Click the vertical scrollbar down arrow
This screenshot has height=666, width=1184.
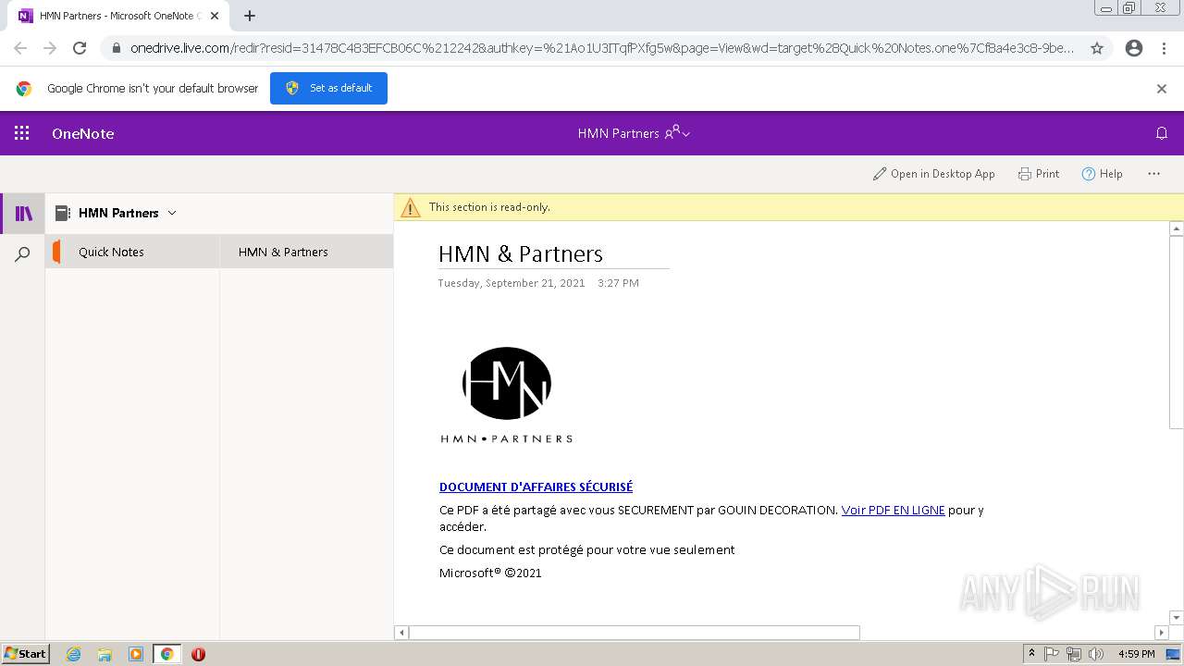[x=1177, y=617]
